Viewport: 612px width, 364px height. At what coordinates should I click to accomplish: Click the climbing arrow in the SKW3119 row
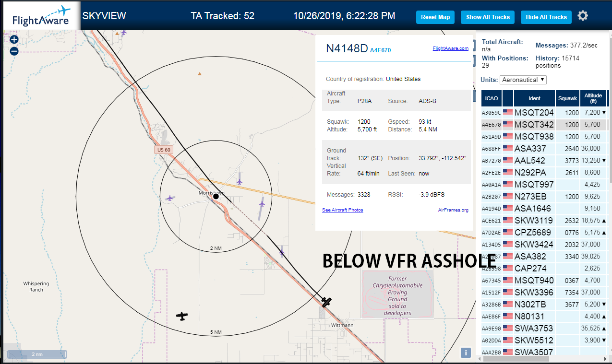pos(604,221)
